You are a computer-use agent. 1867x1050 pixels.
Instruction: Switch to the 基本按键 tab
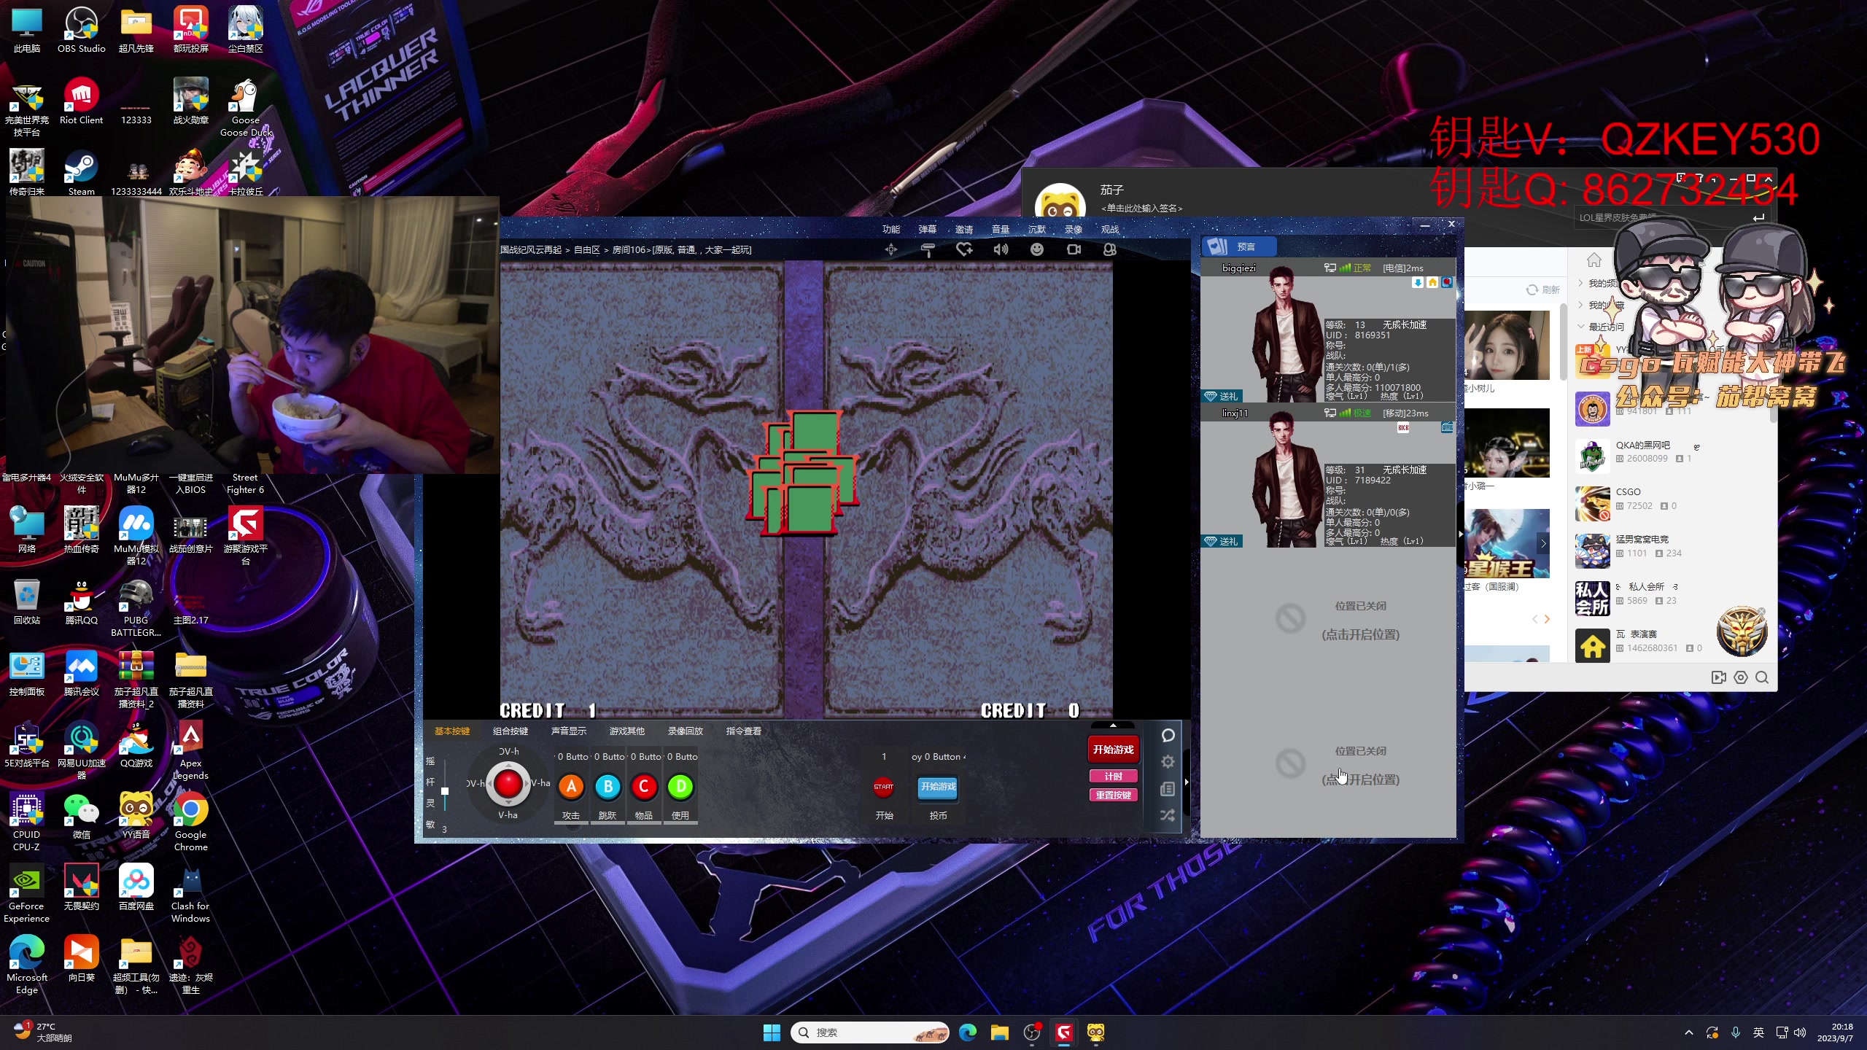coord(452,731)
